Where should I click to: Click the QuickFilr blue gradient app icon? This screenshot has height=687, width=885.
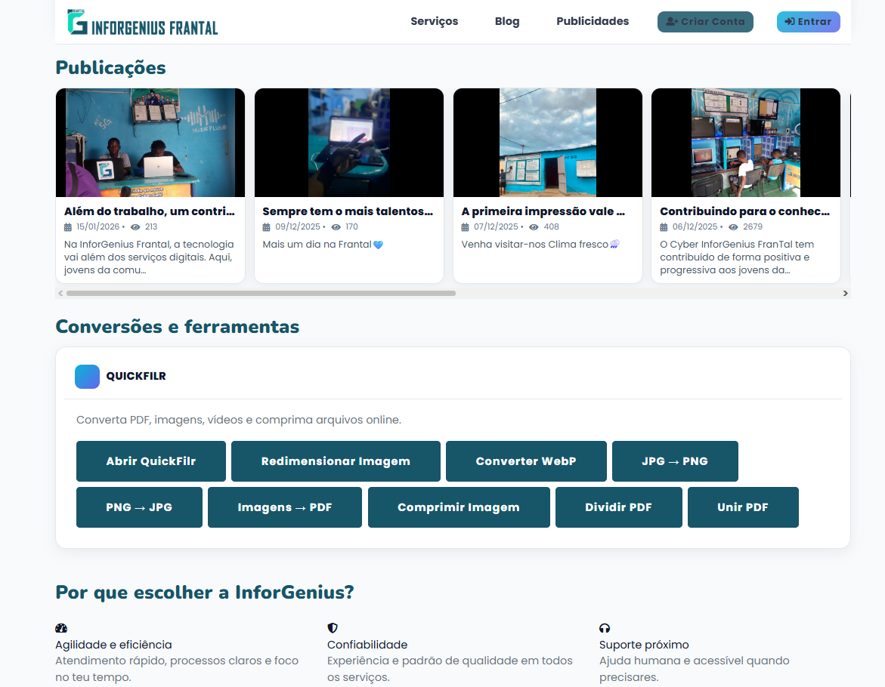pyautogui.click(x=87, y=377)
